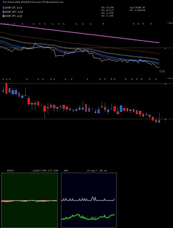173x228 pixels.
Task: Select the 'Pre C: 2.93' value
Action: pyautogui.click(x=108, y=16)
